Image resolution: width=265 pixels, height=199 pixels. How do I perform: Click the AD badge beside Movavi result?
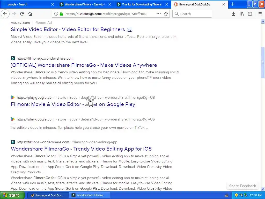[129, 30]
